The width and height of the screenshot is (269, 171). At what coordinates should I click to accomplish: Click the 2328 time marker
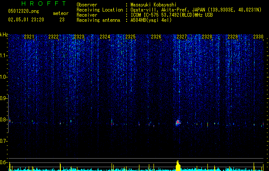207,37
